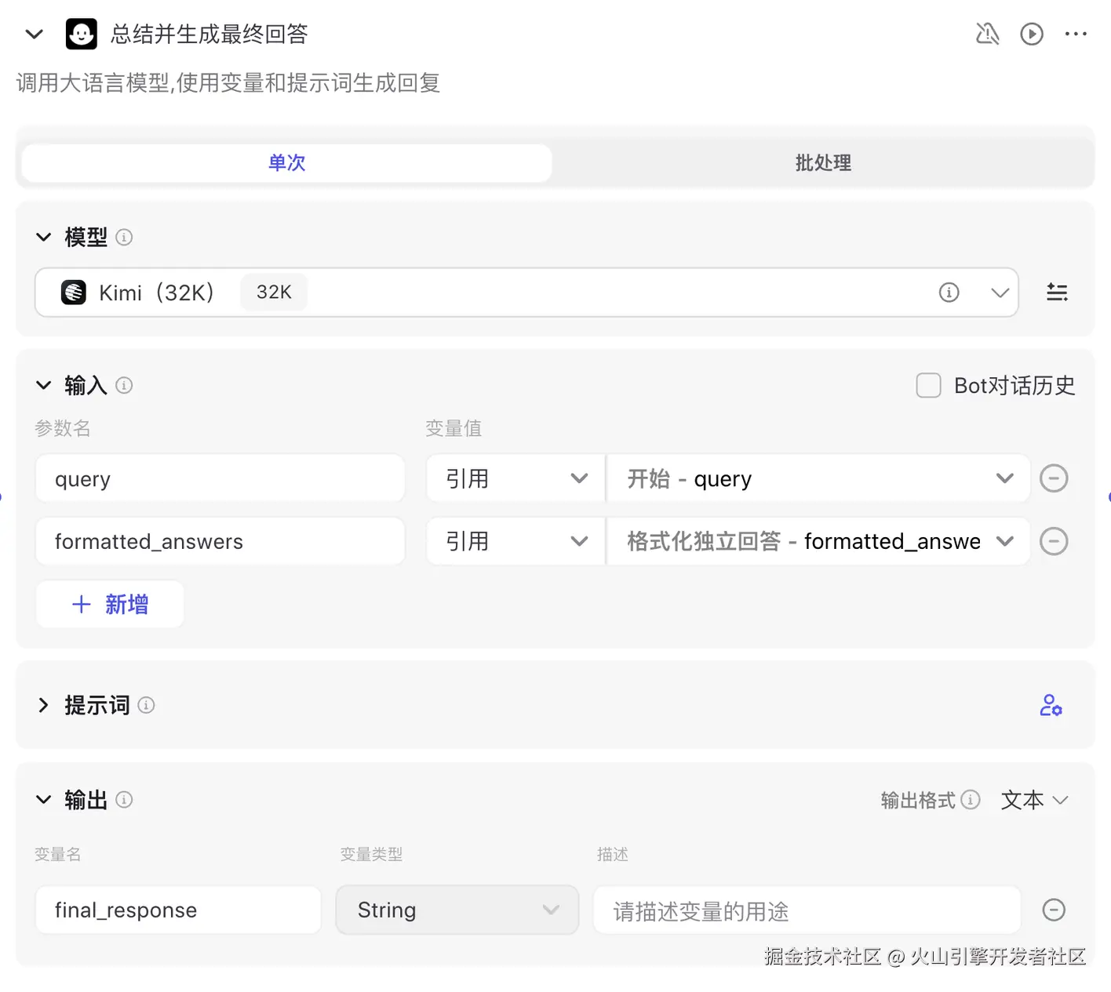
Task: Show info tooltip next to 模型
Action: [x=124, y=237]
